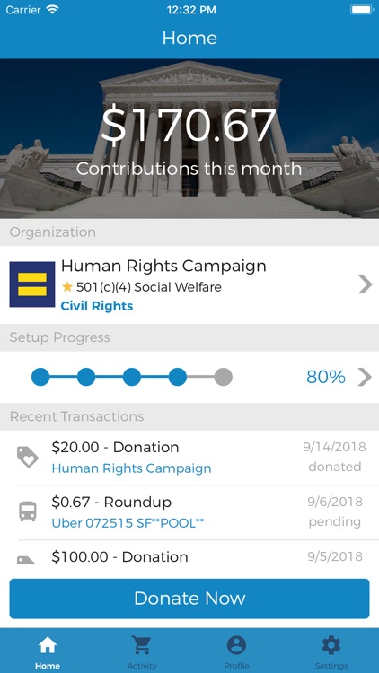Open Human Rights Campaign transaction link
This screenshot has height=673, width=379.
(x=131, y=468)
